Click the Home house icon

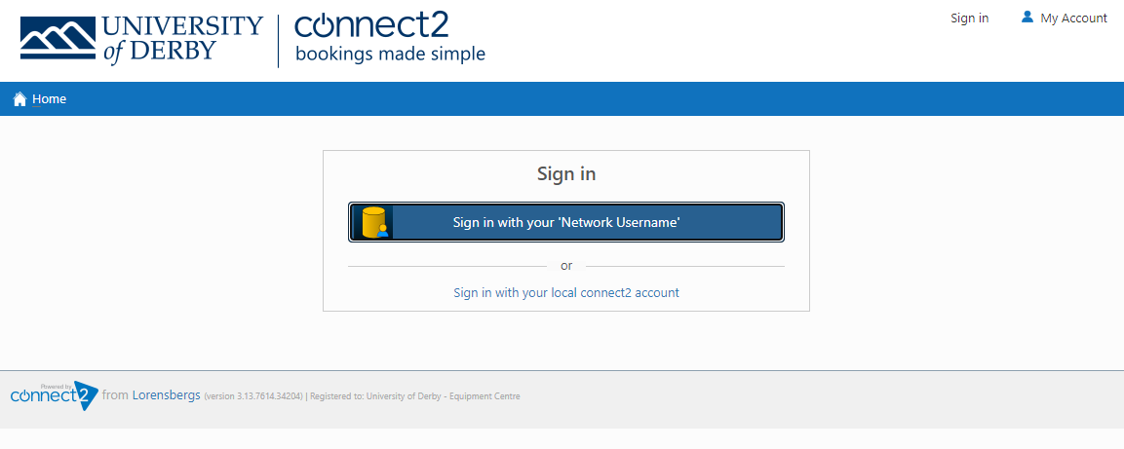[20, 98]
